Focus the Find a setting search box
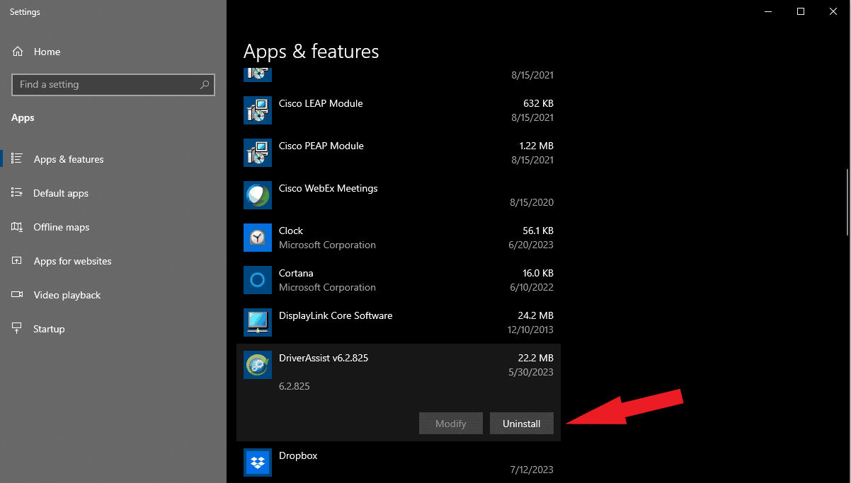 tap(113, 85)
